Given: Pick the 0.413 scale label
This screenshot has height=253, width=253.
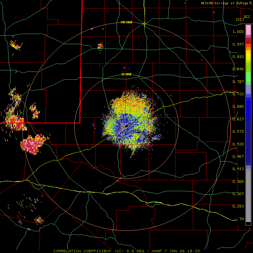Looking at the screenshot, I should tap(238, 169).
